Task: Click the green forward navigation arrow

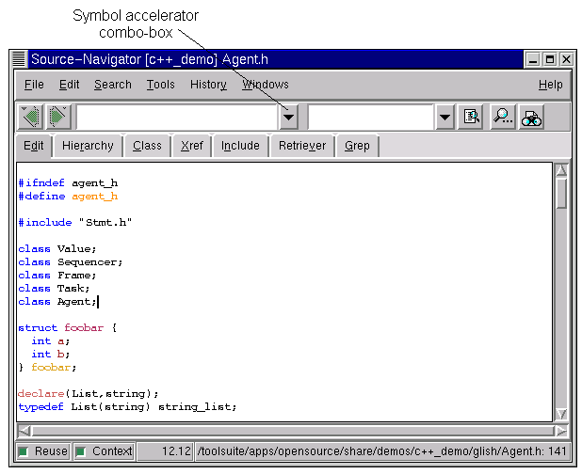Action: tap(58, 117)
